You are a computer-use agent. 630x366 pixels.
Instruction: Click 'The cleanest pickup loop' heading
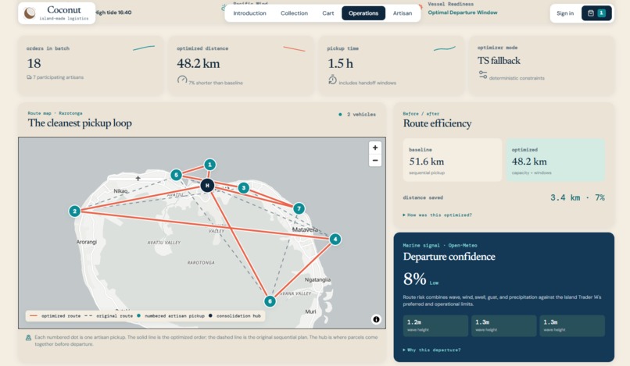coord(80,123)
